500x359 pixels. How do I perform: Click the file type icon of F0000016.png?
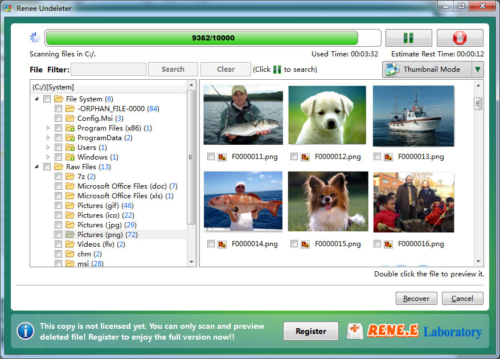(x=388, y=244)
